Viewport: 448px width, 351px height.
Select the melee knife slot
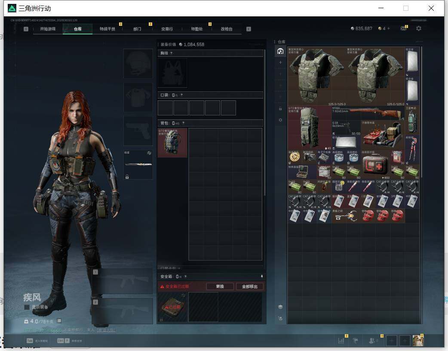tap(138, 165)
